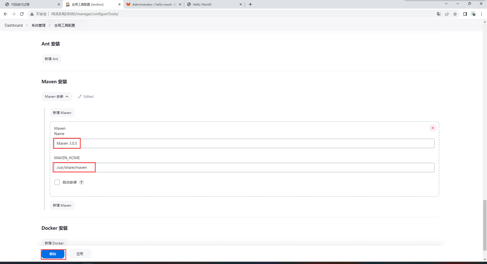487x264 pixels.
Task: Close the Administrator hello-word tab
Action: (180, 4)
